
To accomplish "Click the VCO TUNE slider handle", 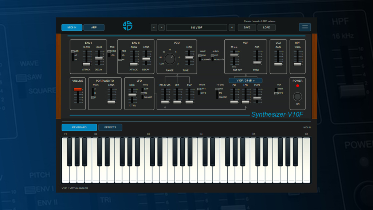I will click(x=189, y=57).
